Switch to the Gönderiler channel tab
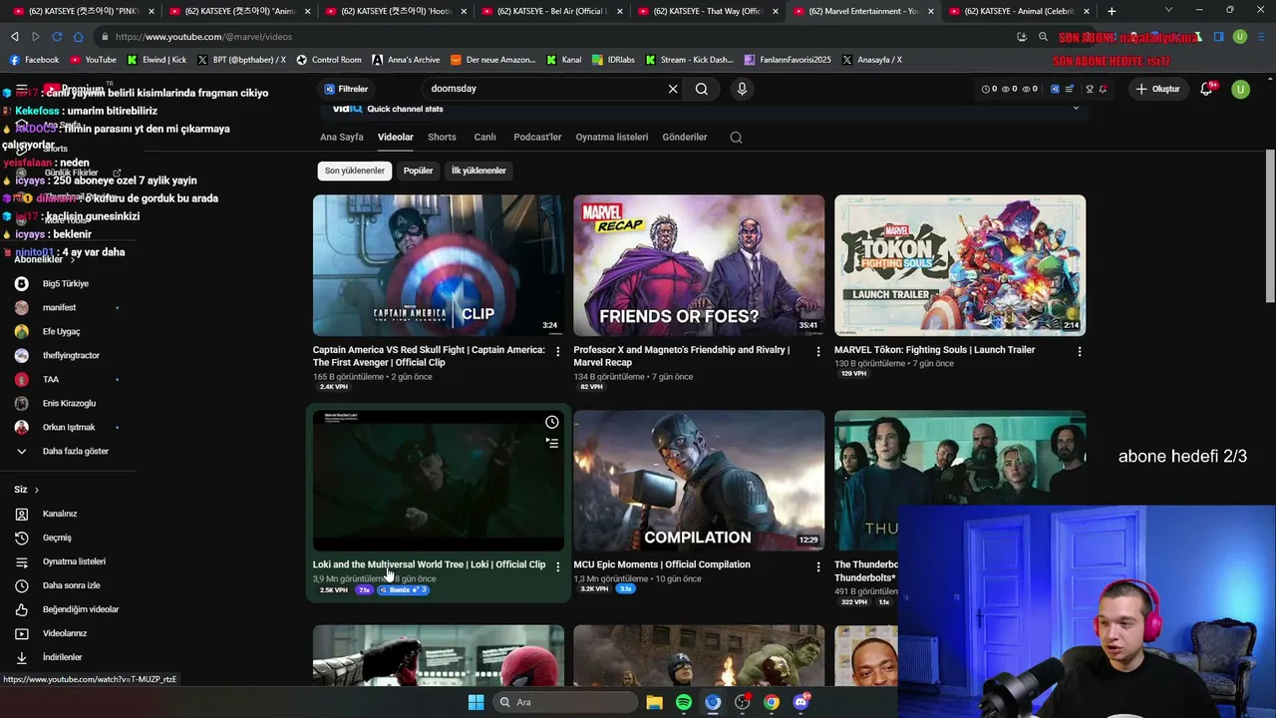The width and height of the screenshot is (1276, 718). [x=685, y=138]
